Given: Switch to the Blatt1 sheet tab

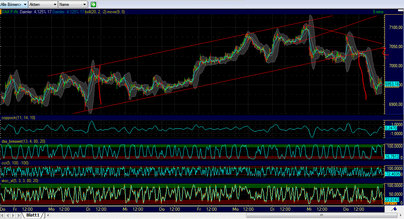Looking at the screenshot, I should pos(33,215).
